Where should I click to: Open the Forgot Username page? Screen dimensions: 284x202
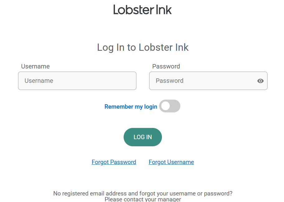tap(171, 162)
